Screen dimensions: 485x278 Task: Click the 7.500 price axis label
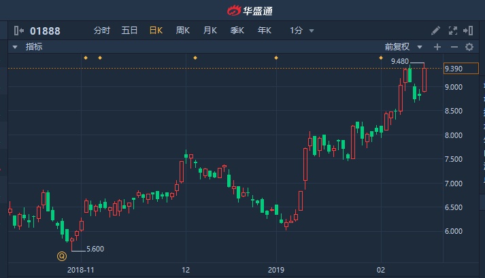[x=454, y=159]
